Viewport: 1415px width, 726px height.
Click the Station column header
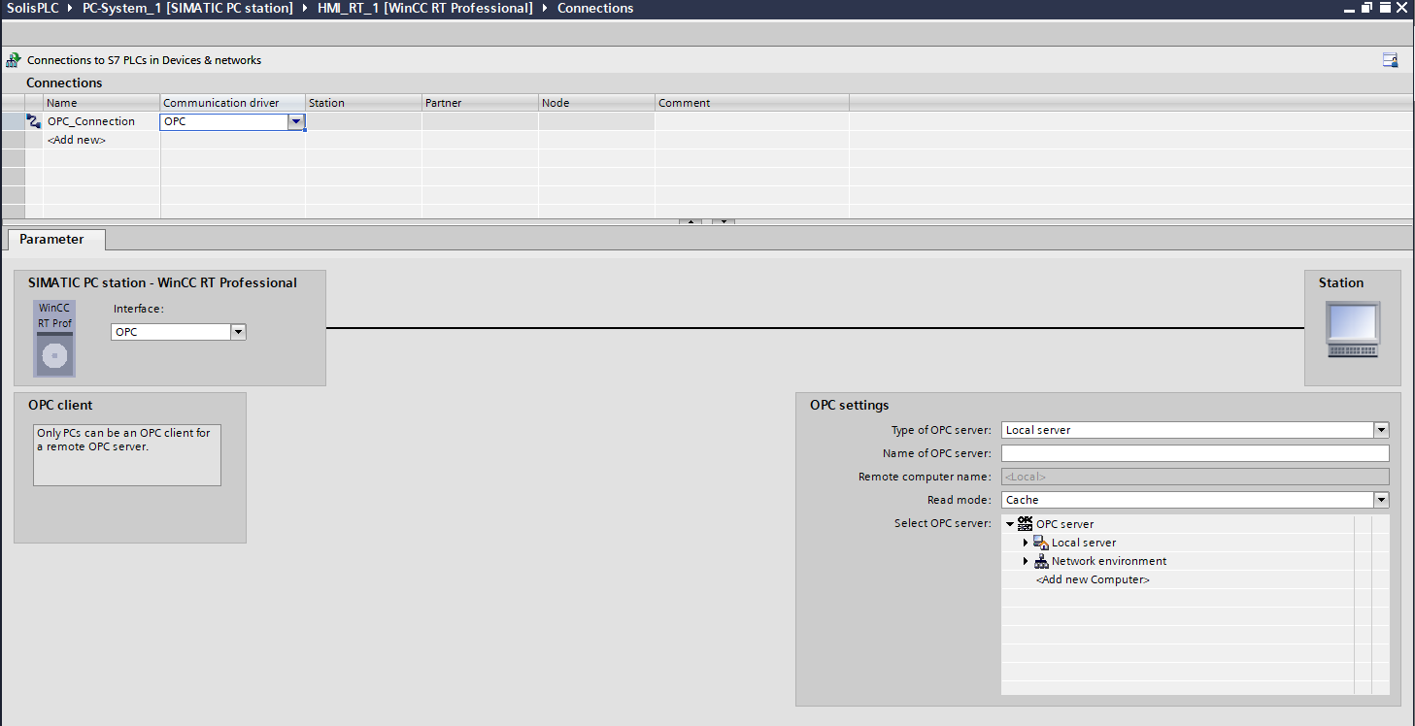(363, 102)
